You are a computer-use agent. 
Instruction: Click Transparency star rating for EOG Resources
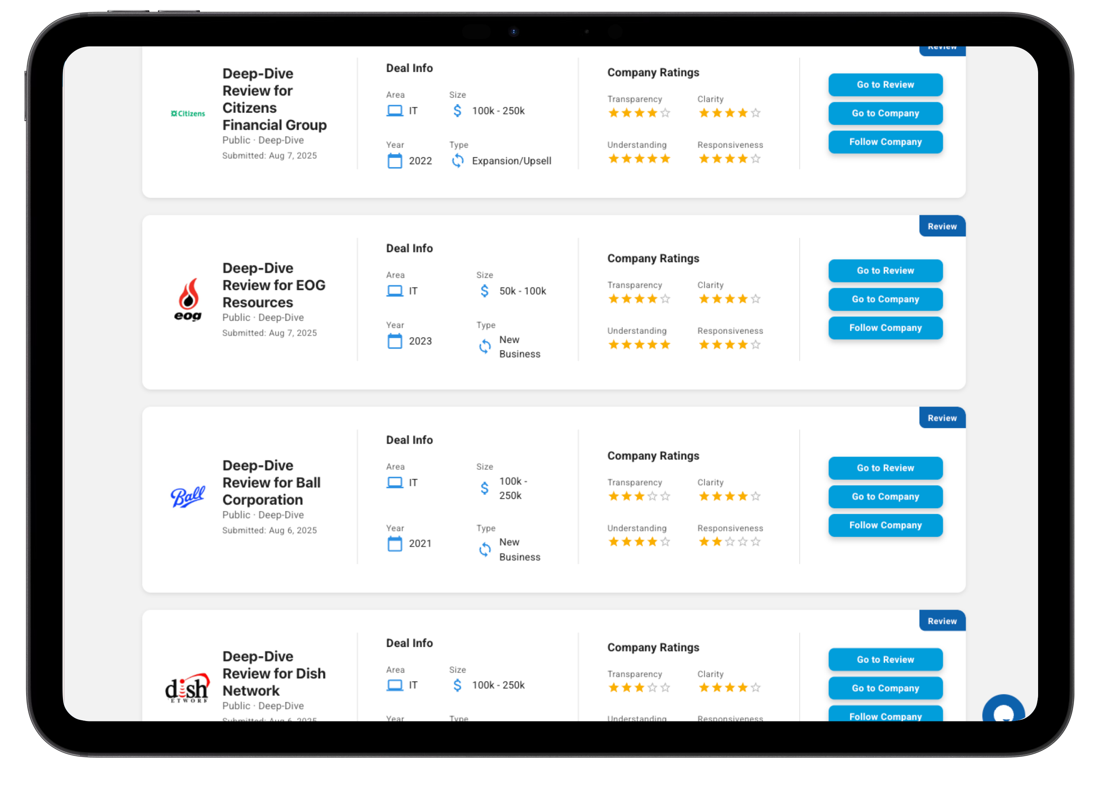pos(639,299)
